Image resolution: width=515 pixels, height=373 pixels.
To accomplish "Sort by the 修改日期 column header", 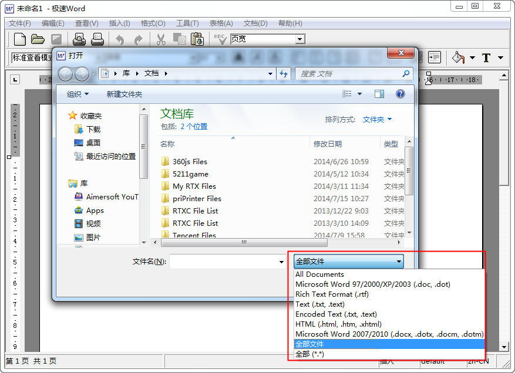I will tap(328, 144).
